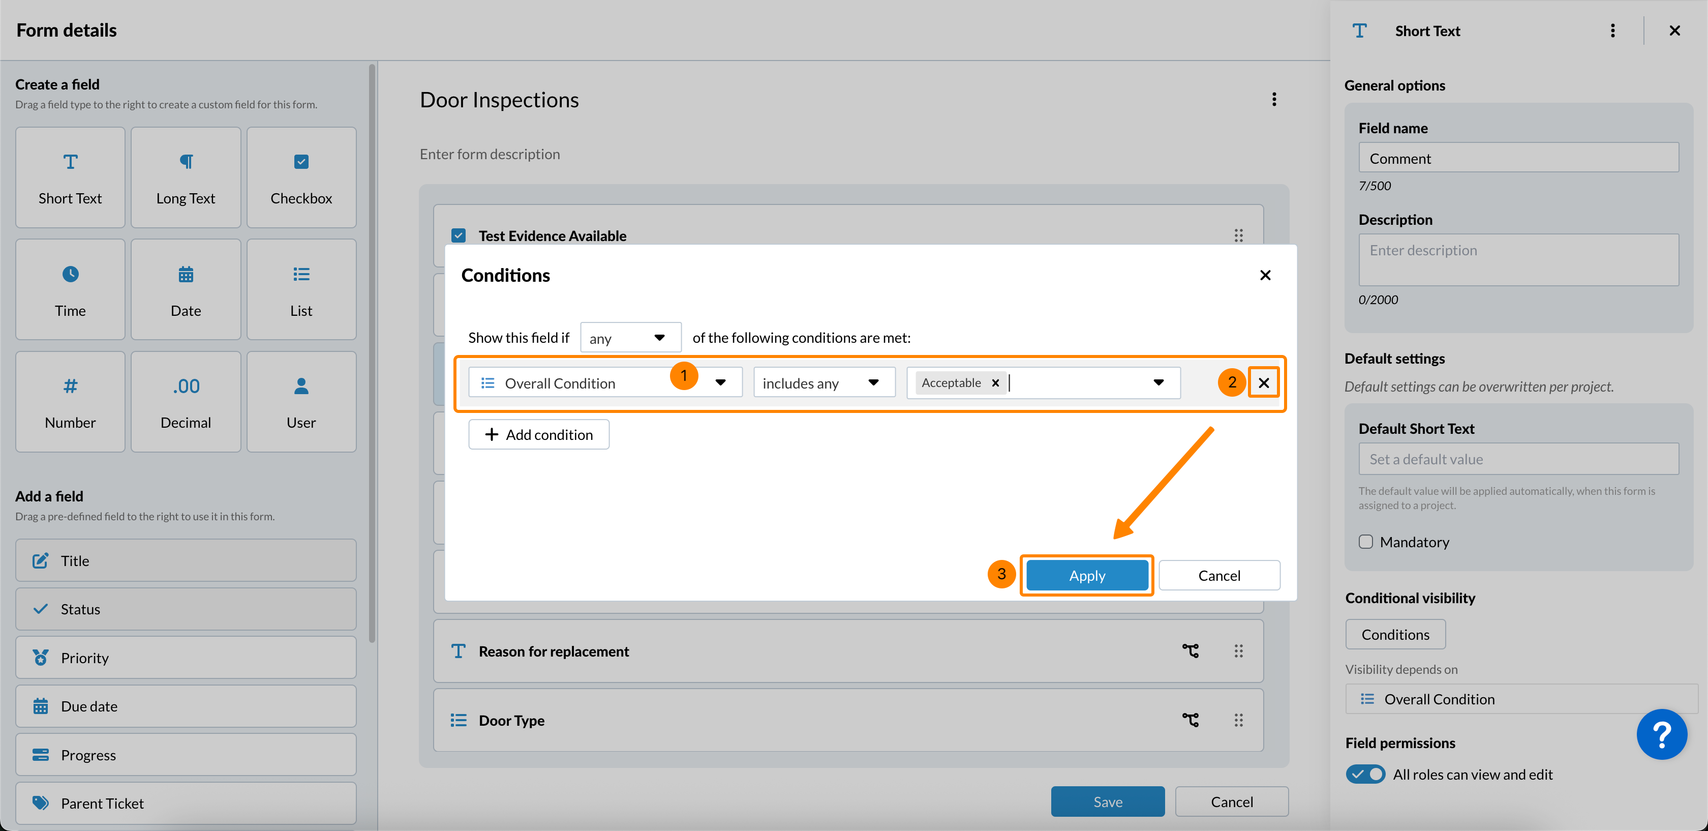Toggle the Test Evidence Available checkbox
The height and width of the screenshot is (831, 1708).
point(458,235)
